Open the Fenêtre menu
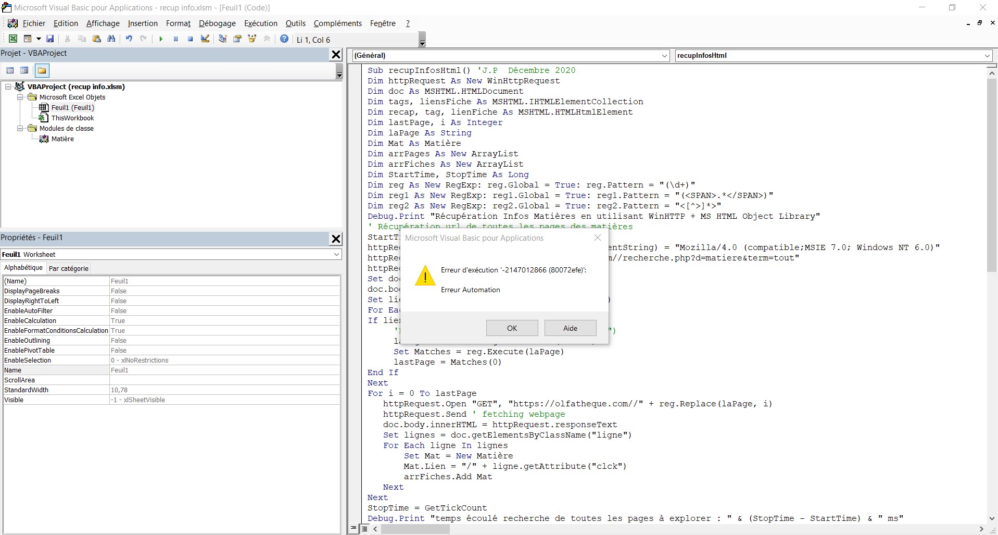 pyautogui.click(x=383, y=23)
